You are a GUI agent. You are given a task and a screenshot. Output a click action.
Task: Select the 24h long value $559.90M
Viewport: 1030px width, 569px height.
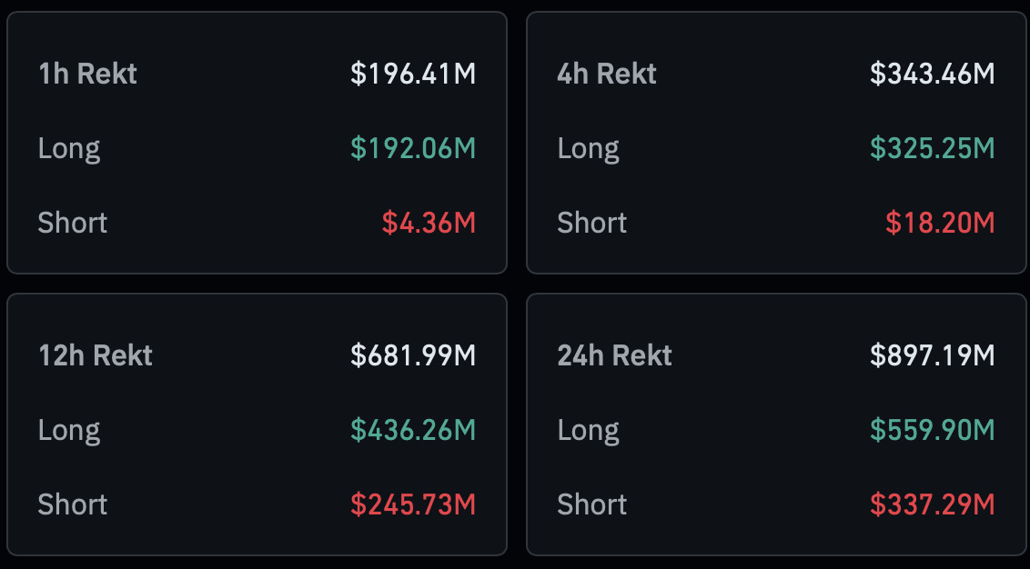[933, 430]
